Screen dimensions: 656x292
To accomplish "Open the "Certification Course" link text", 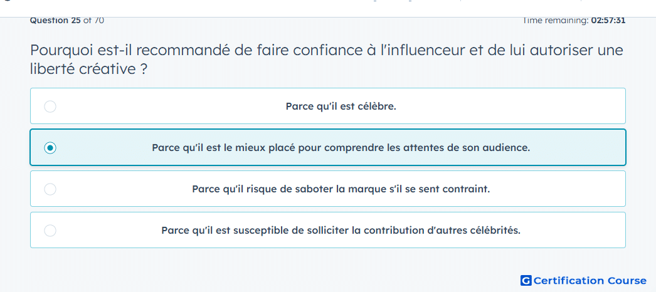I will [x=590, y=280].
